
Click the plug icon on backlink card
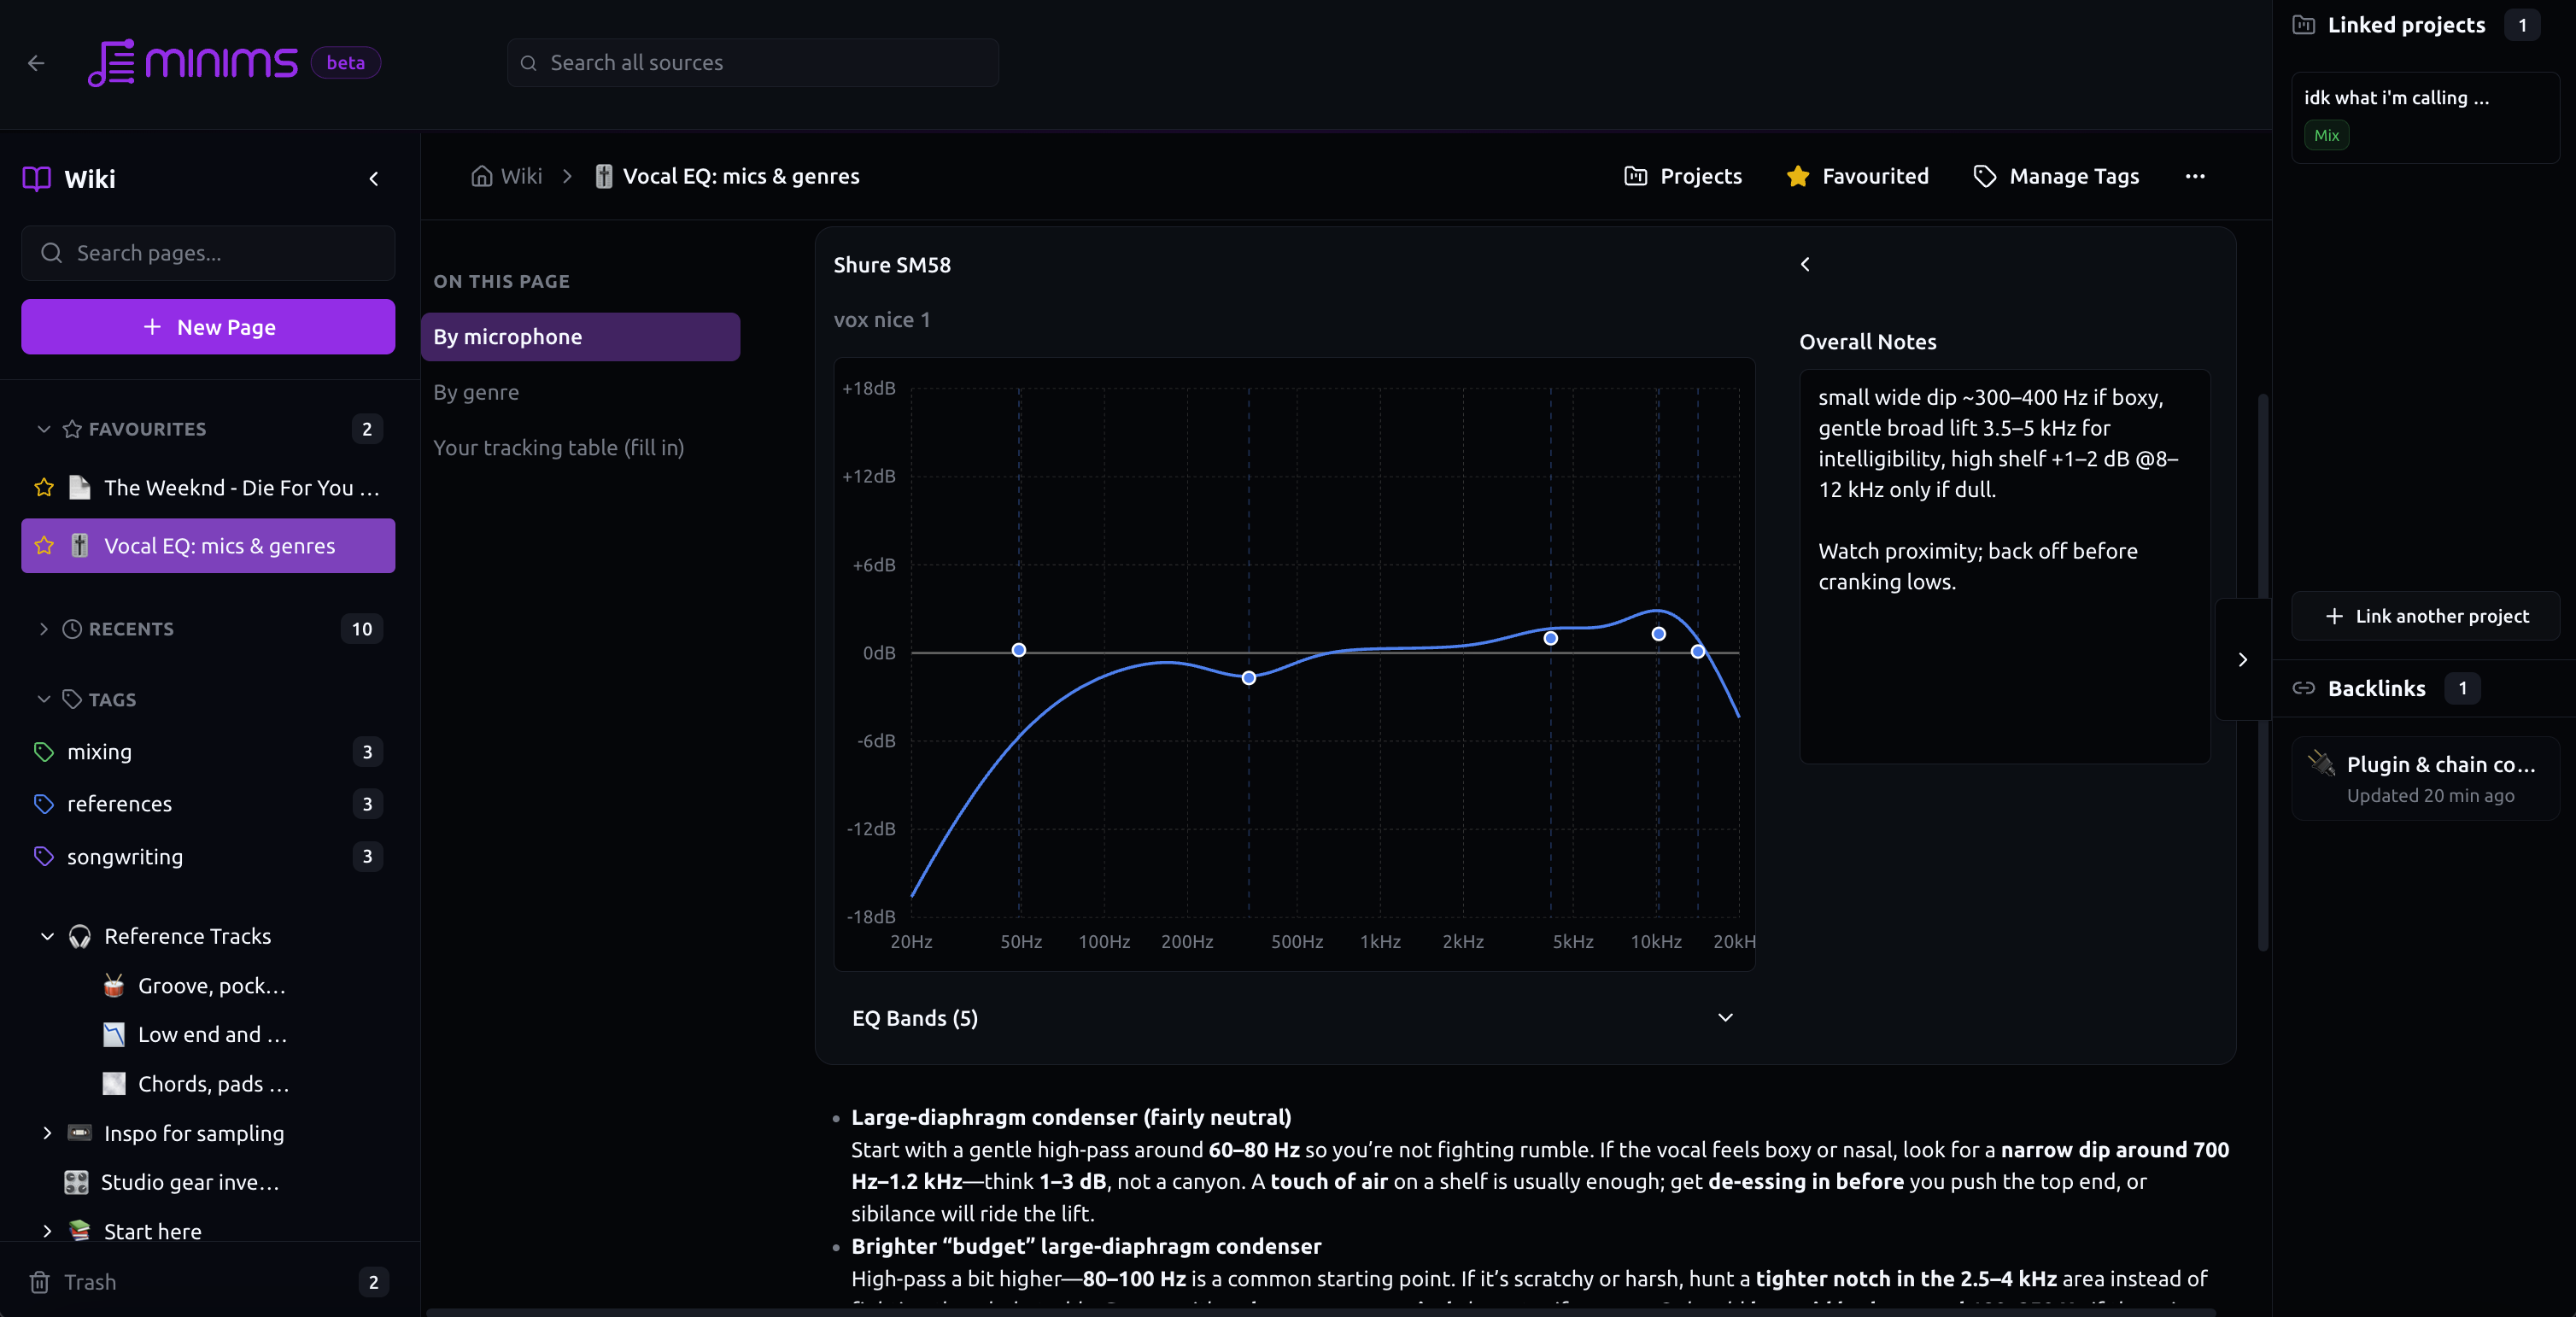[x=2321, y=764]
